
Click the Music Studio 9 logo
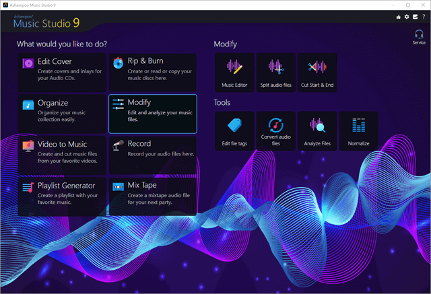point(46,22)
